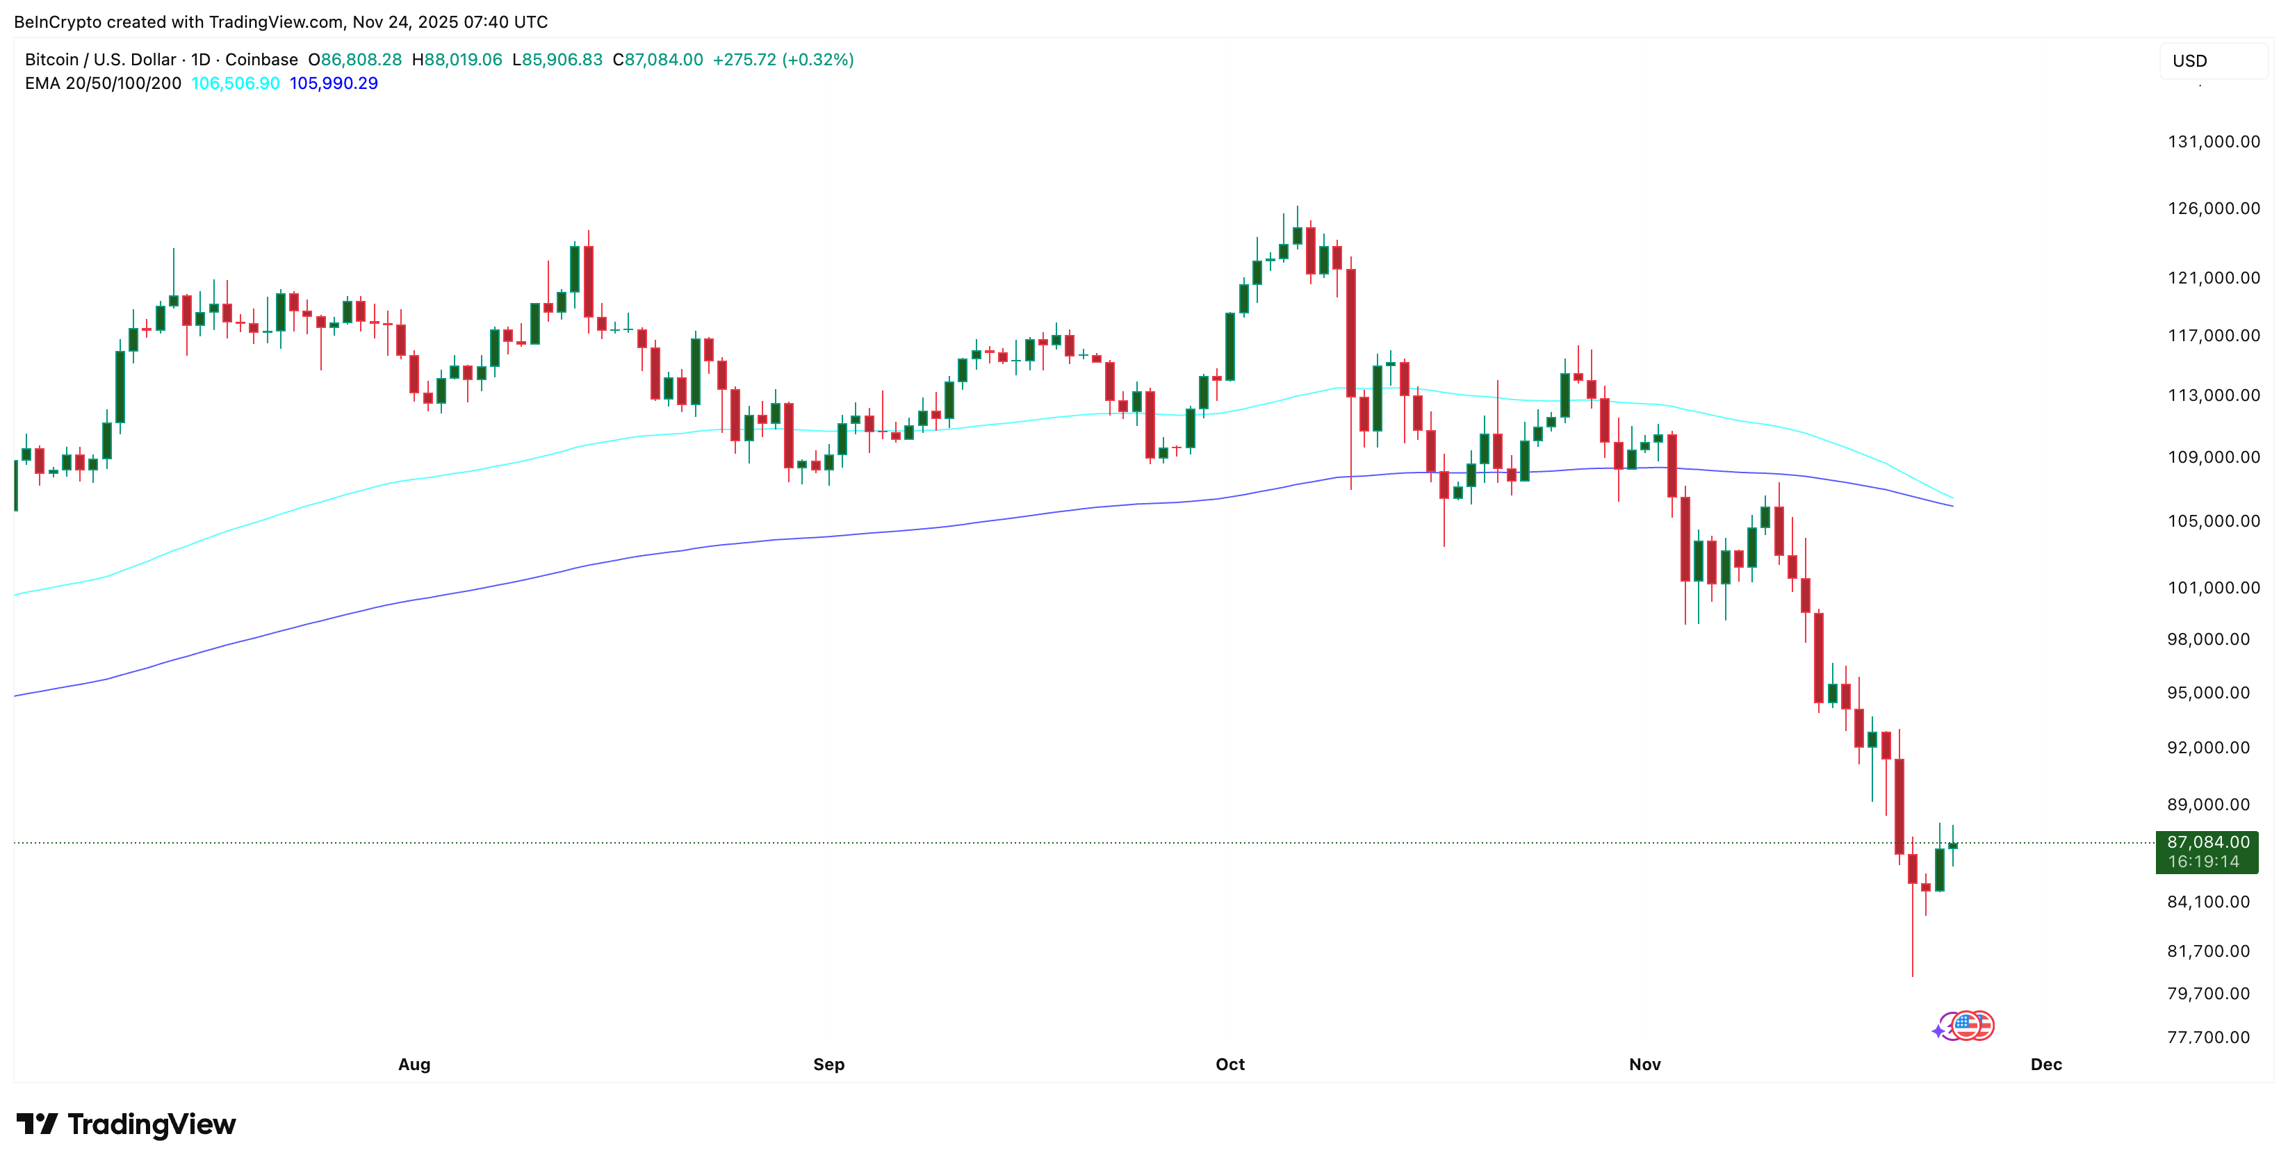Click the front US flag event icon
This screenshot has width=2288, height=1166.
tap(1966, 1026)
